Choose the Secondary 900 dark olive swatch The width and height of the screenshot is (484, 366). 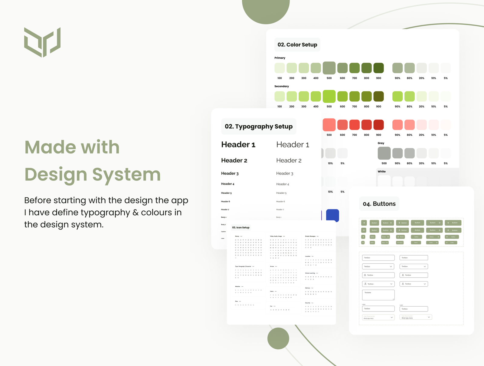[378, 97]
